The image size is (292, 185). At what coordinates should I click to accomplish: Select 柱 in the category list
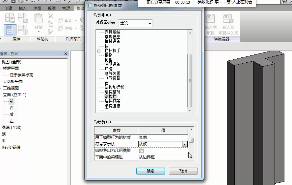pos(106,46)
